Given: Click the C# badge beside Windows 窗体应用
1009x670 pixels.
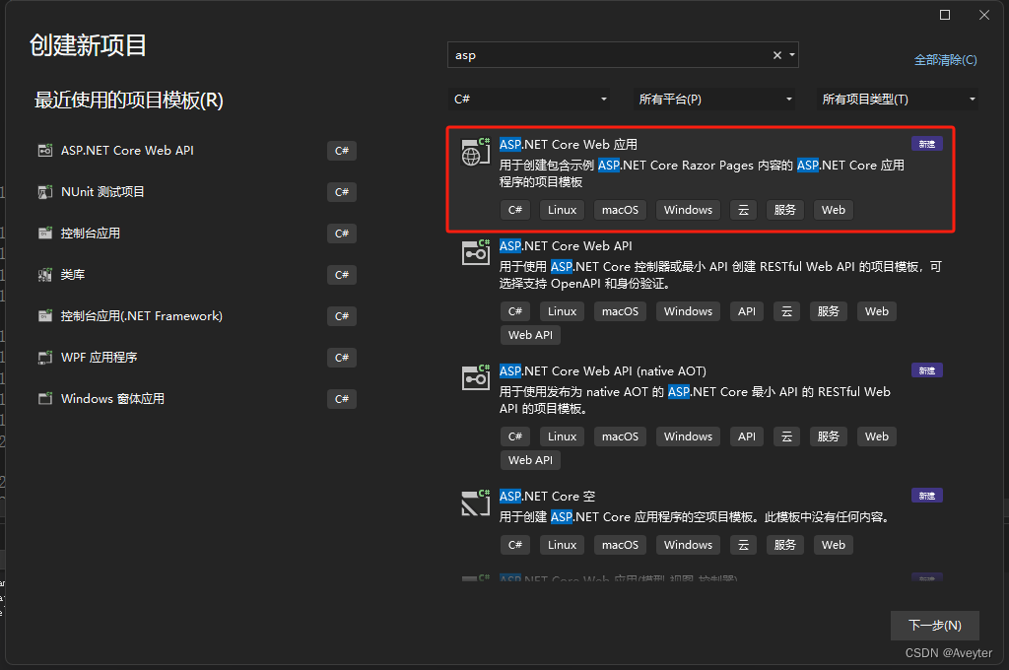Looking at the screenshot, I should coord(342,399).
